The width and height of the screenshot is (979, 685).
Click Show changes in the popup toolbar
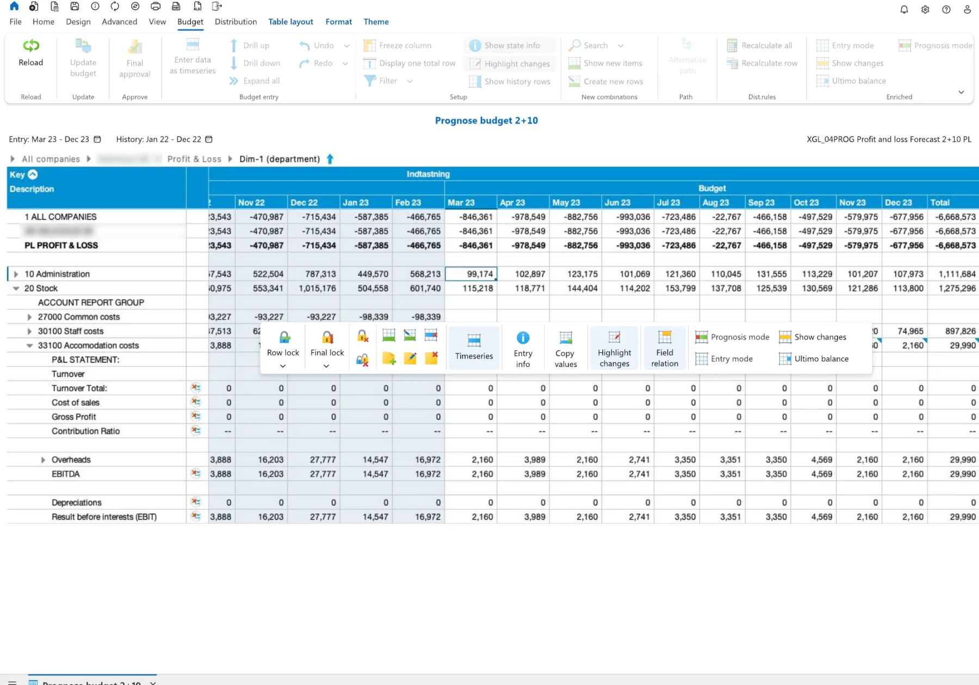813,337
